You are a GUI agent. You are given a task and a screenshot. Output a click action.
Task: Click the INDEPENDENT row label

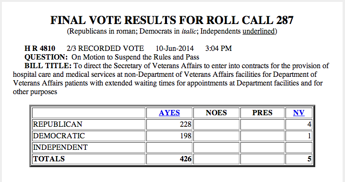pyautogui.click(x=60, y=147)
